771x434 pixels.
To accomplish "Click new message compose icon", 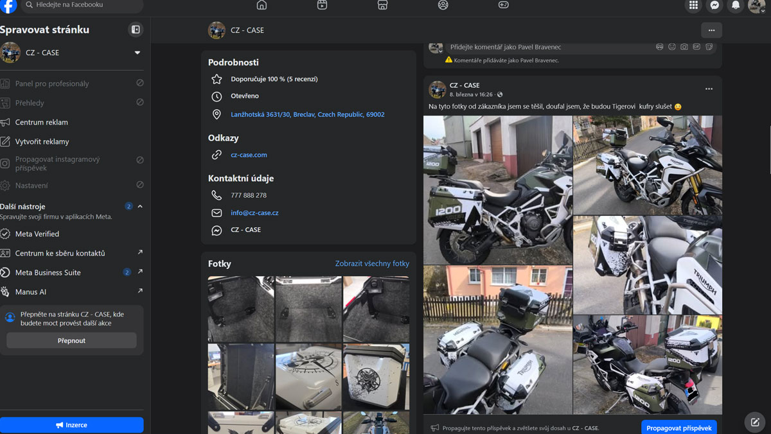I will coord(756,422).
